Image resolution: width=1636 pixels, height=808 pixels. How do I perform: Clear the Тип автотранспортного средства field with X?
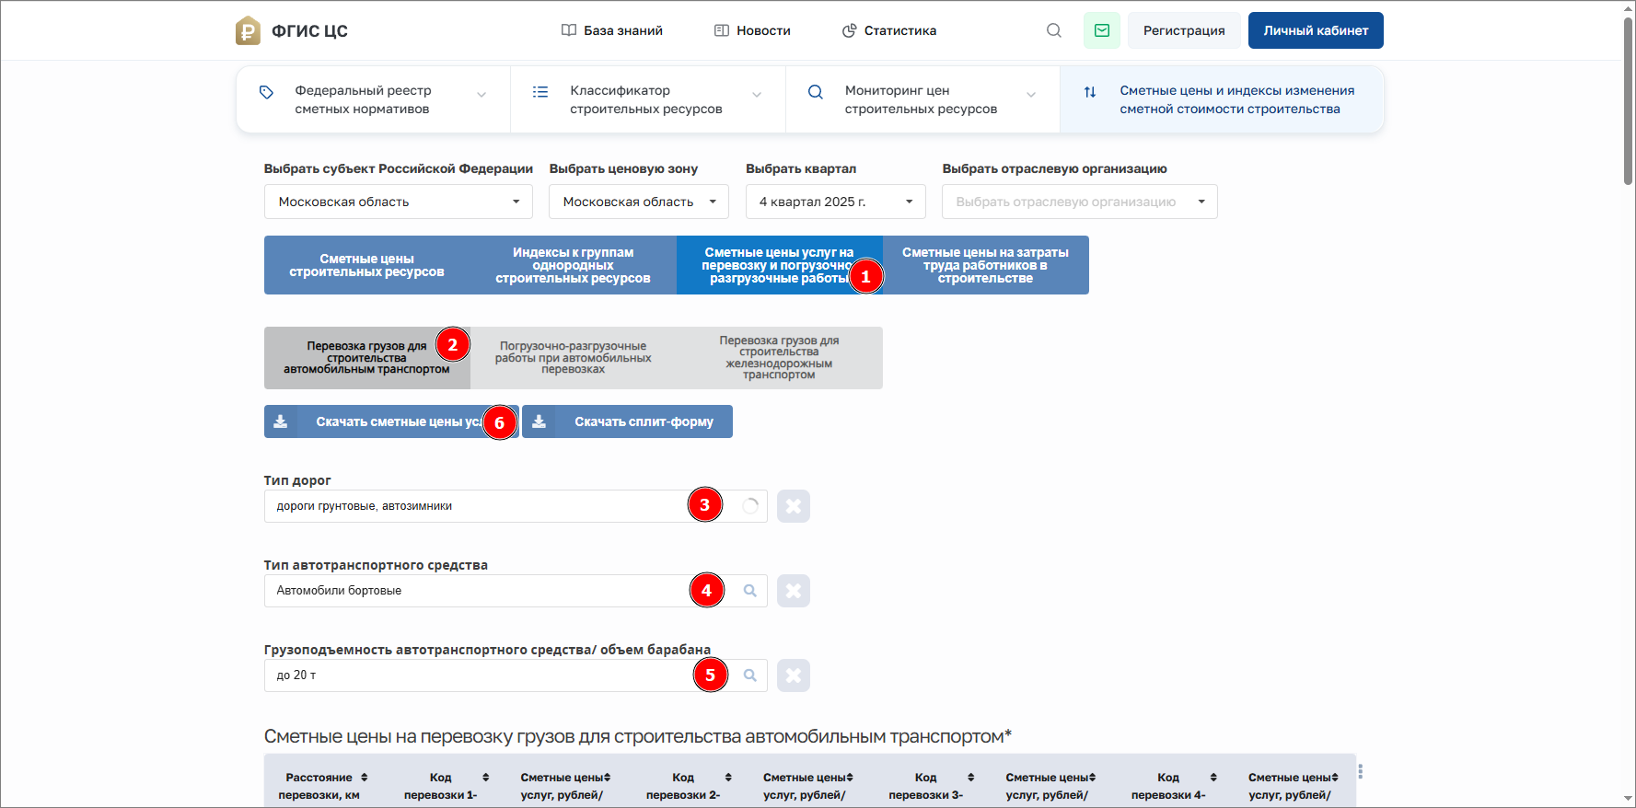[x=794, y=591]
